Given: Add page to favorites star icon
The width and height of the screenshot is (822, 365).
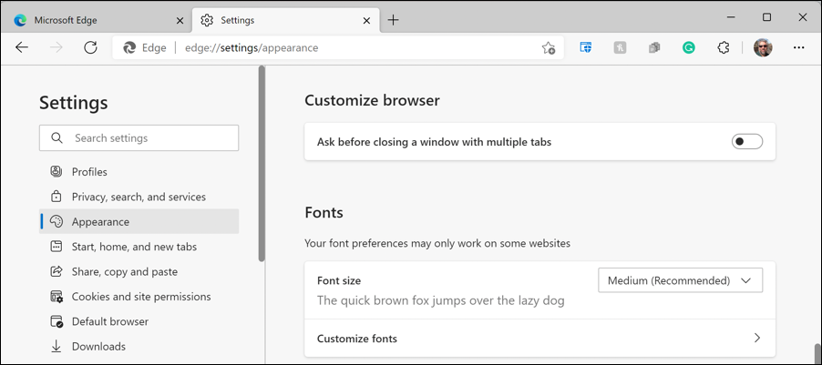Looking at the screenshot, I should [549, 48].
